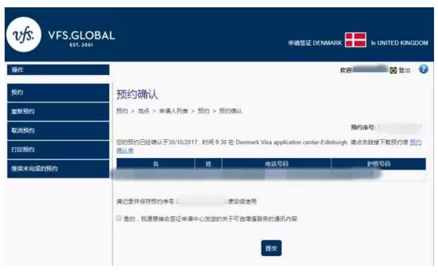
Task: Click the 电话号码 column header
Action: tap(277, 164)
